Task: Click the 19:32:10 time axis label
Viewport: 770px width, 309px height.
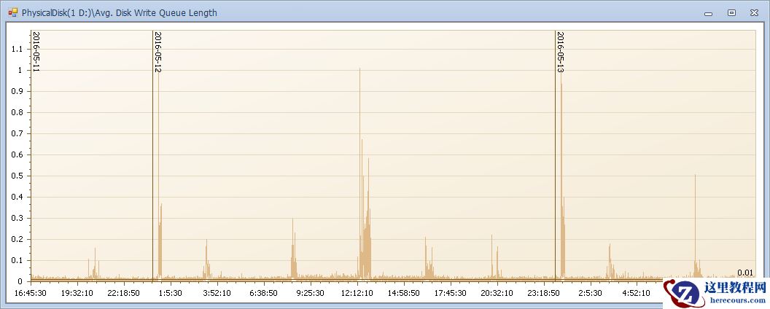Action: pos(77,293)
